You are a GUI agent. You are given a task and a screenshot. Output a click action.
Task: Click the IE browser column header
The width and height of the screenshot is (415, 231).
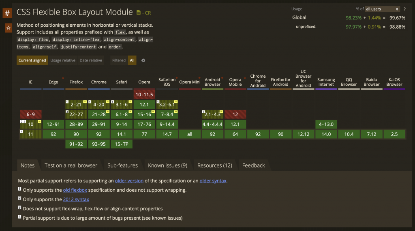tap(31, 82)
